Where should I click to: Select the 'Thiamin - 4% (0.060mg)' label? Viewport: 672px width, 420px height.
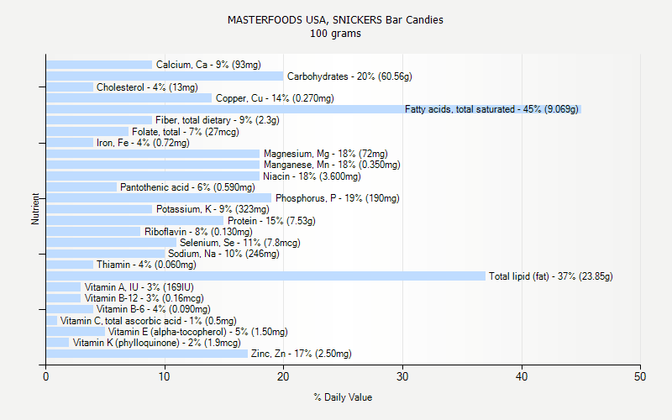coord(146,265)
